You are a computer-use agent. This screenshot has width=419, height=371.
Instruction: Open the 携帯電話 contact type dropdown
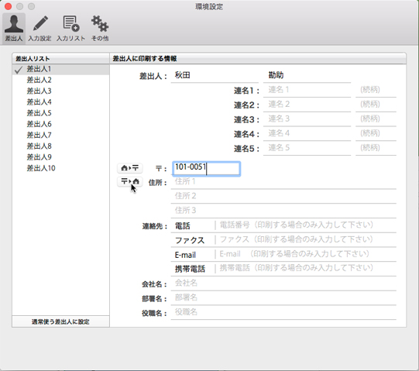click(x=192, y=269)
